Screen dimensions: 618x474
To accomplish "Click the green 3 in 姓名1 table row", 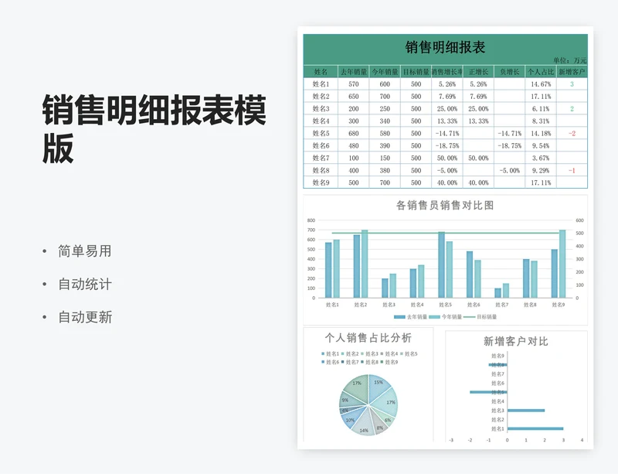I will tap(572, 84).
